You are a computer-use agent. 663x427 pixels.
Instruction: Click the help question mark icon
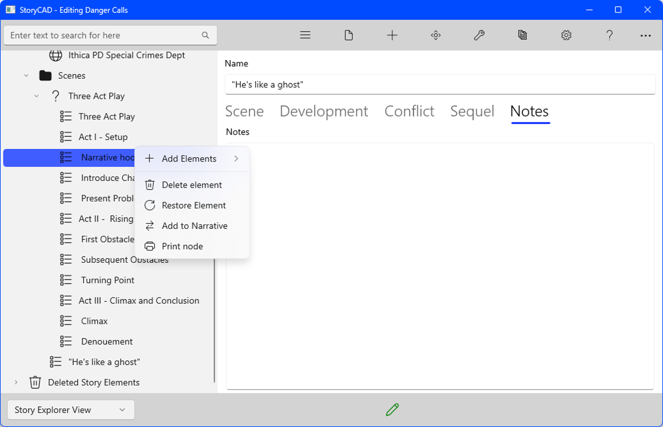(x=609, y=35)
